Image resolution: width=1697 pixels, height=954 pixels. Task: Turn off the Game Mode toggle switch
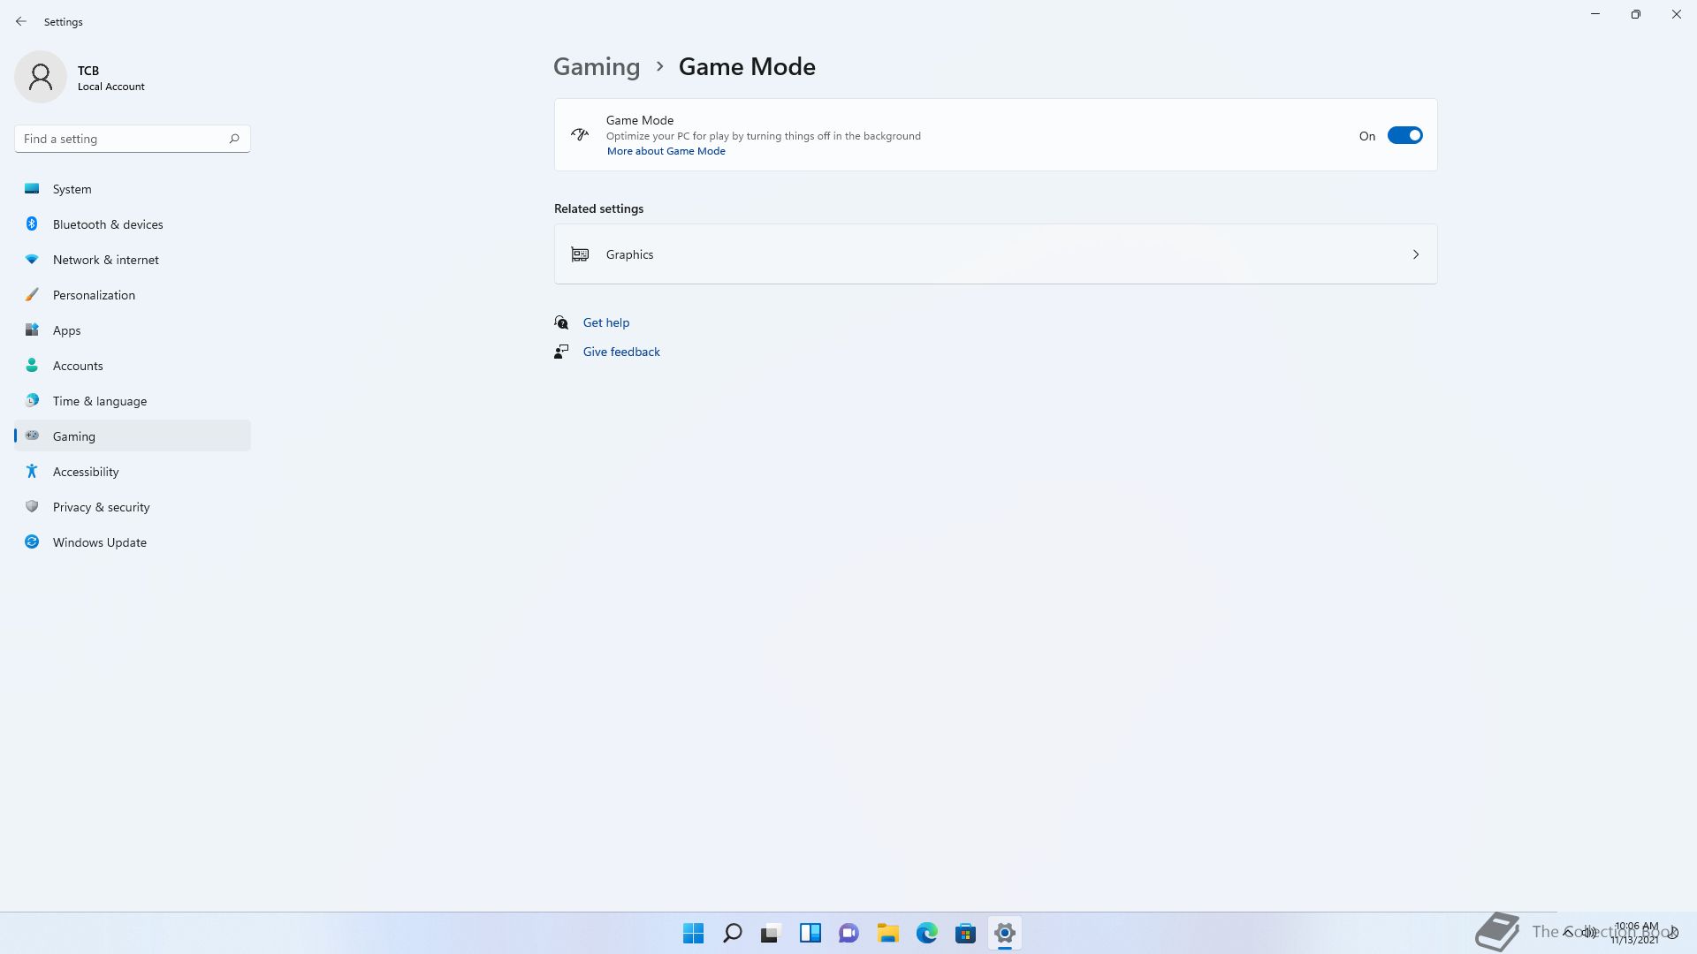pyautogui.click(x=1404, y=135)
